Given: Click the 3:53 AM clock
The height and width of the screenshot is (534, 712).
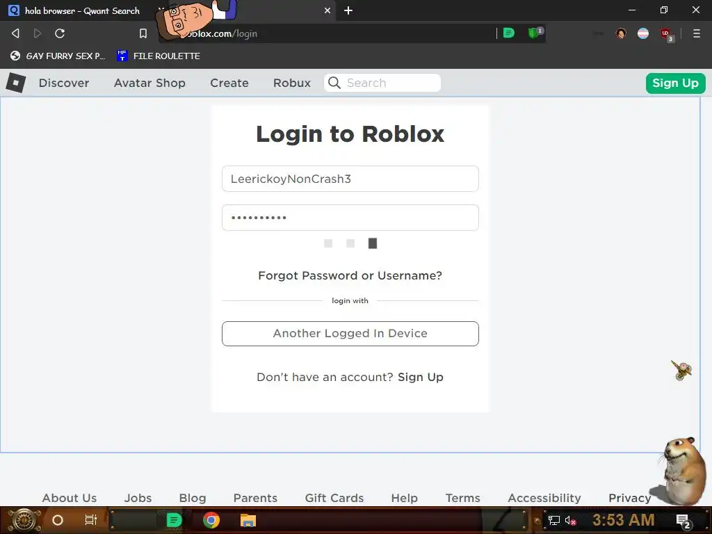Looking at the screenshot, I should pyautogui.click(x=623, y=520).
